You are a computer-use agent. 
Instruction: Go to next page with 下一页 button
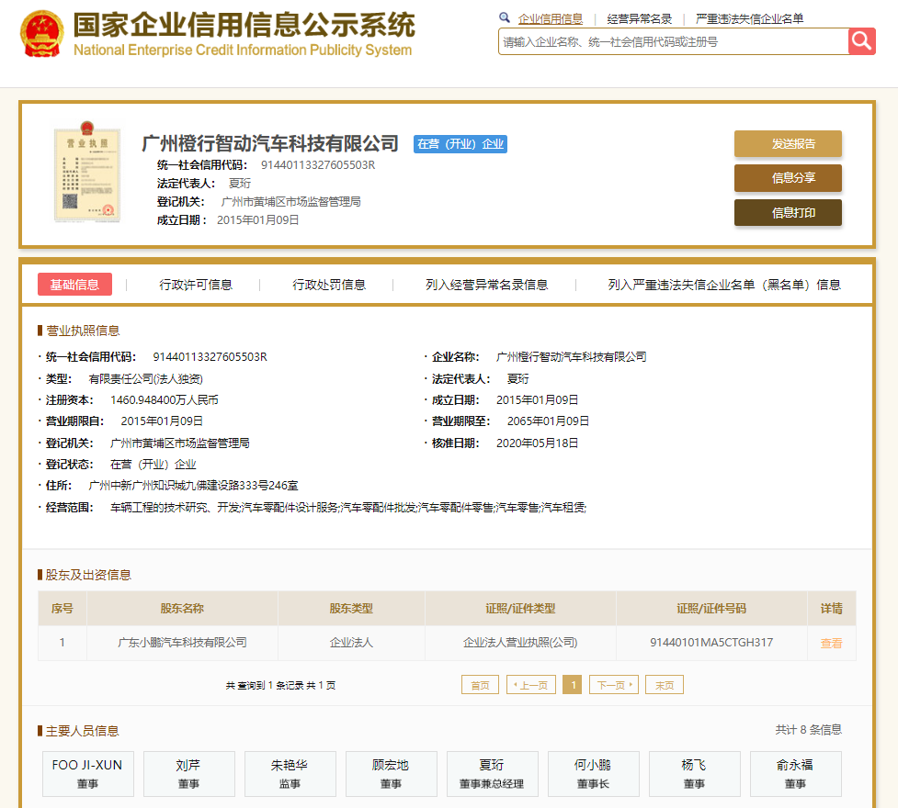613,685
